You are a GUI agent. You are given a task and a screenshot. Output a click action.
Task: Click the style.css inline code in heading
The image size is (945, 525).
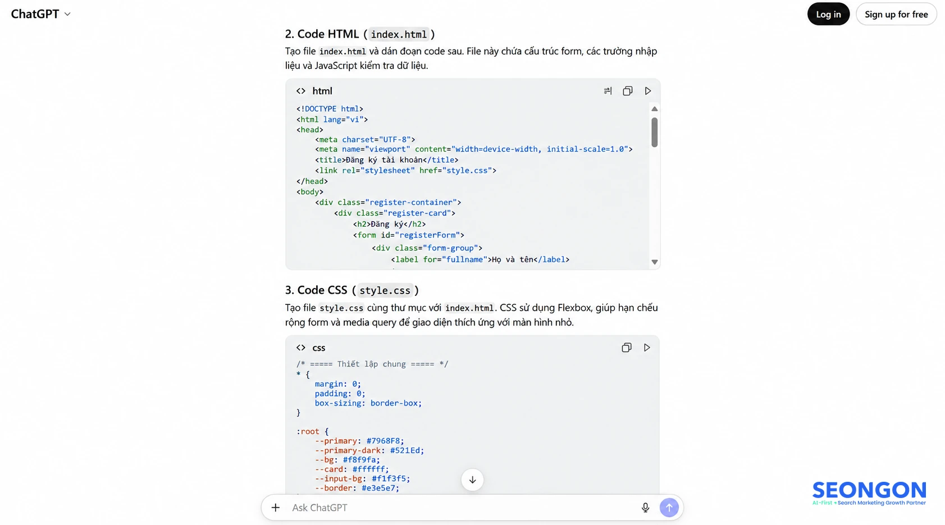click(x=385, y=290)
